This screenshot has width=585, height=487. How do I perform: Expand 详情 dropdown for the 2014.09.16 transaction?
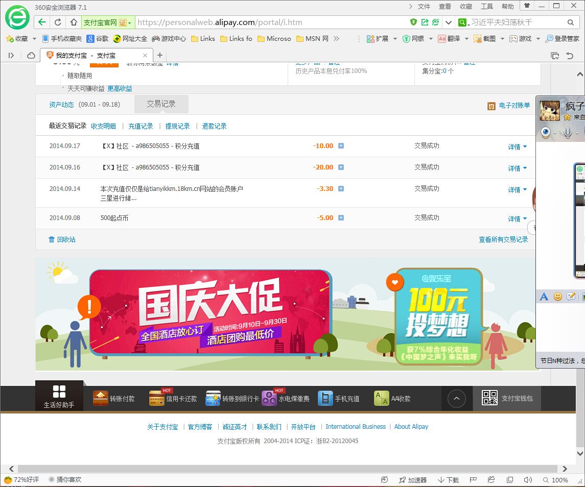click(517, 168)
